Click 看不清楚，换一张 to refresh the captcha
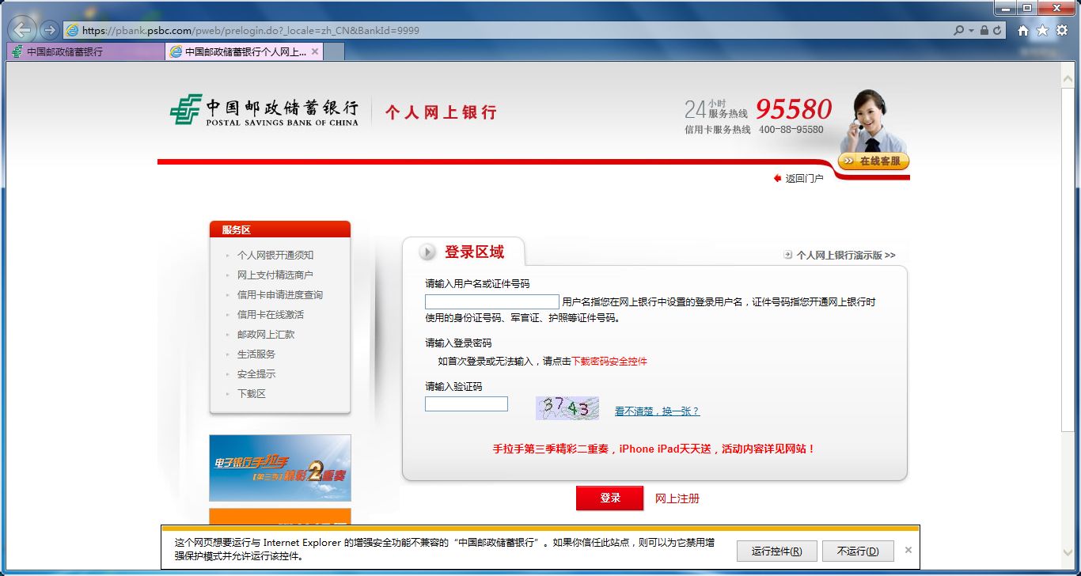This screenshot has width=1081, height=576. click(657, 410)
